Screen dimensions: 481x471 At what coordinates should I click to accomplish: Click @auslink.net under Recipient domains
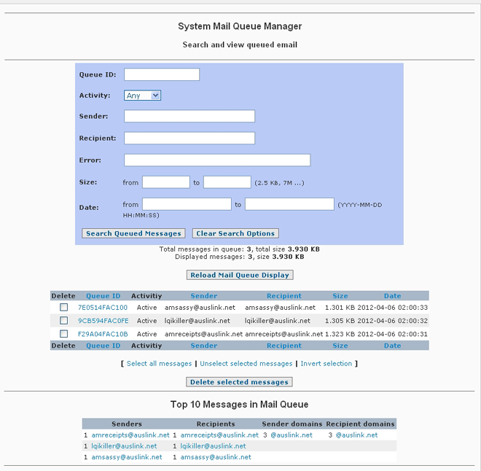[356, 435]
